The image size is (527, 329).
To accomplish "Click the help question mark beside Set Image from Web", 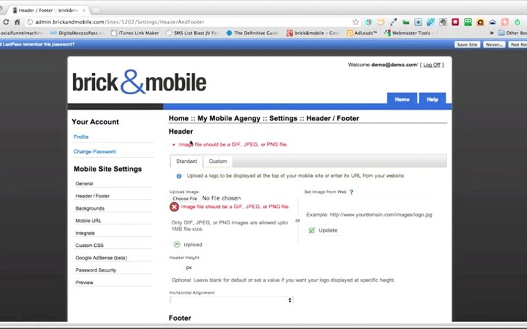I will 351,192.
